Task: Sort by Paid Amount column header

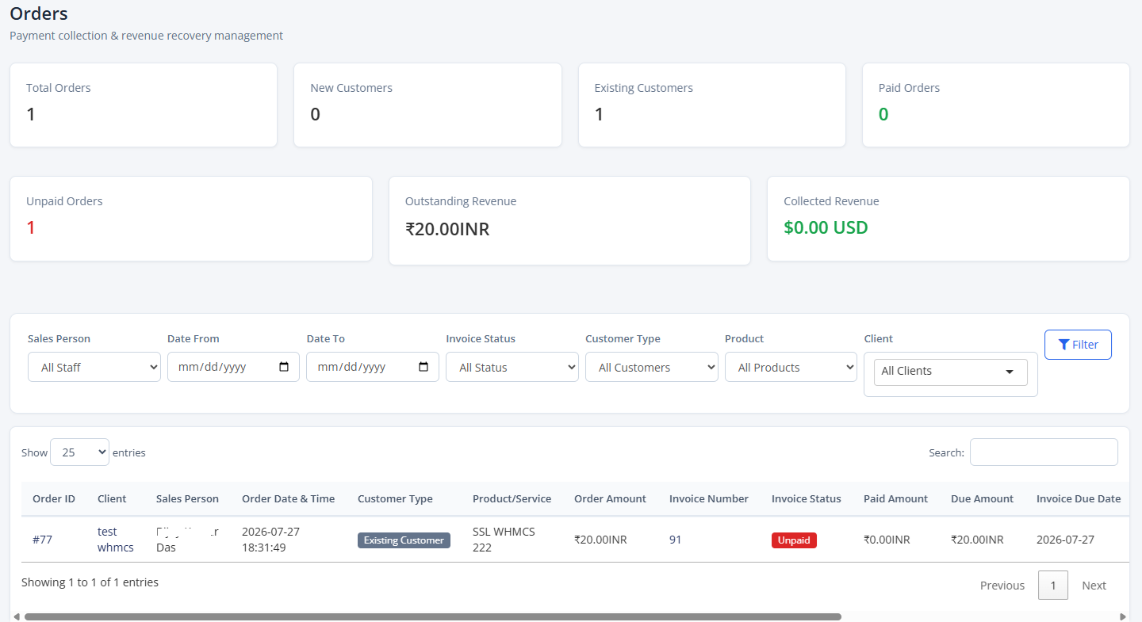Action: 895,498
